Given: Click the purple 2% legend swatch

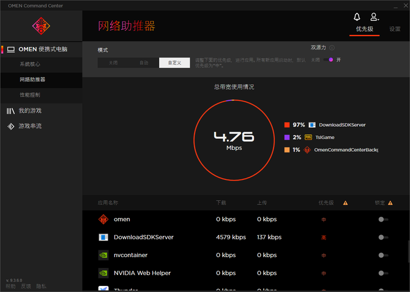Looking at the screenshot, I should (287, 137).
